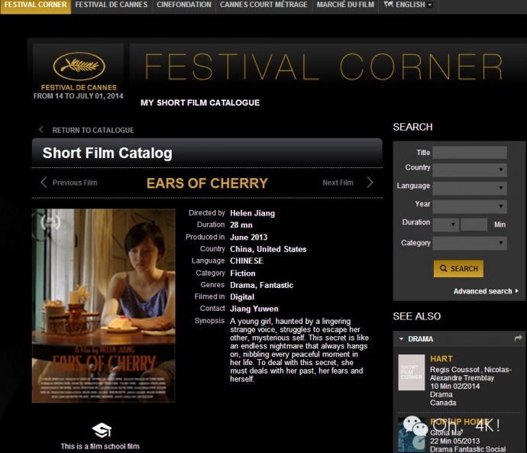Click the map flag icon beside English
The image size is (527, 453).
388,5
